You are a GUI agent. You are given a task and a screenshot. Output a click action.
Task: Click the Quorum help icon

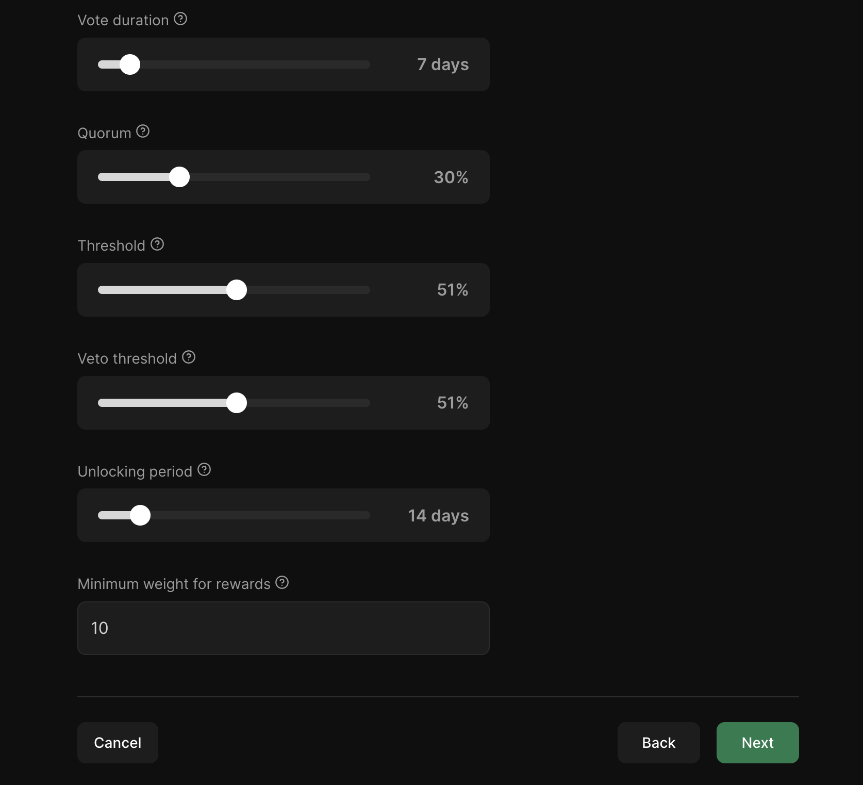tap(143, 132)
